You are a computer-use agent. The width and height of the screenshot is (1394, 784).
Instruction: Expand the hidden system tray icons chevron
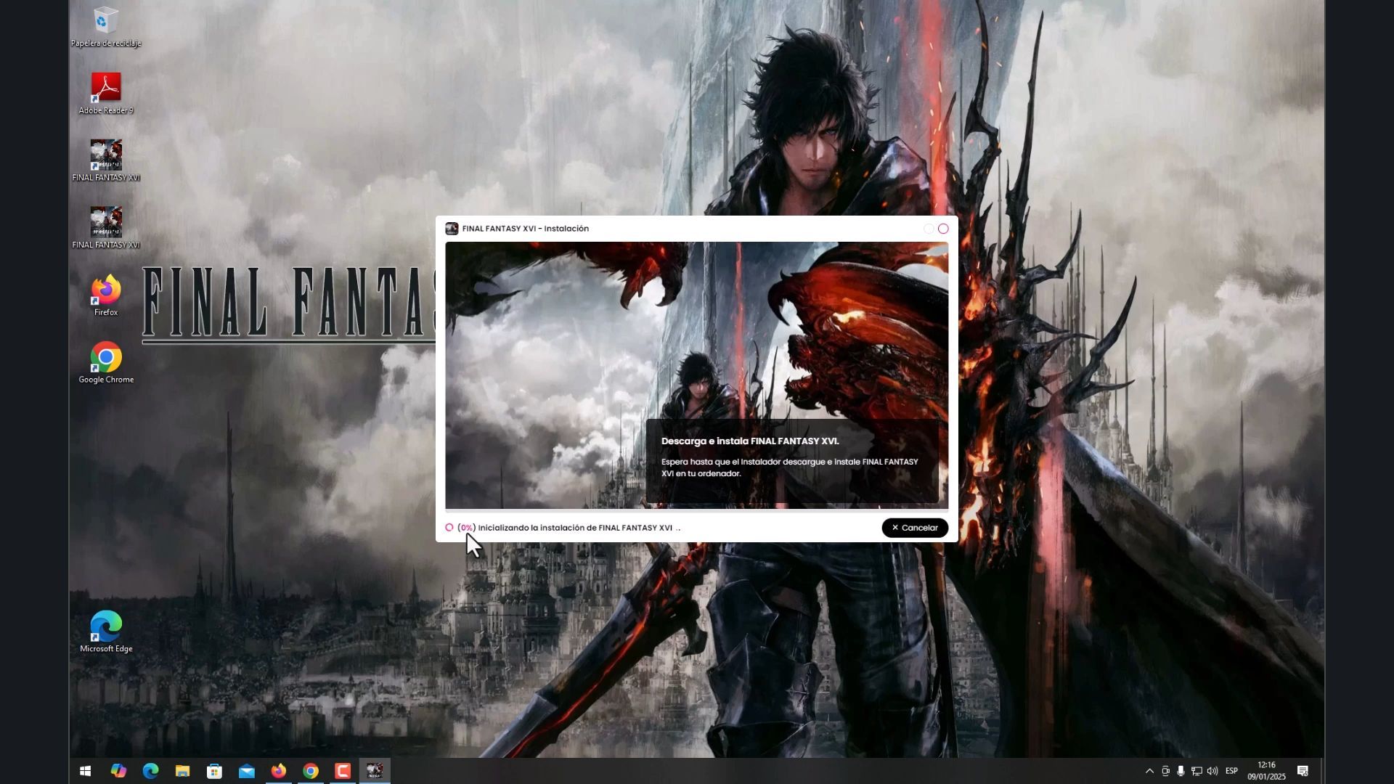pyautogui.click(x=1149, y=771)
